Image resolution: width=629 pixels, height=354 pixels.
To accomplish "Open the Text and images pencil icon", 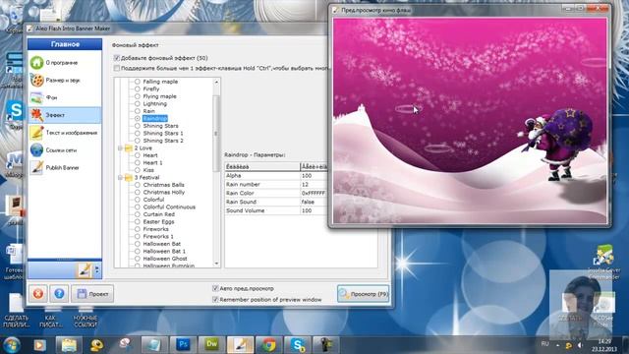I will (x=36, y=133).
